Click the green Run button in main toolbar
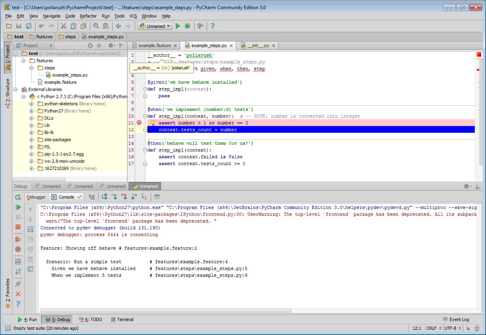The width and height of the screenshot is (486, 335). click(x=178, y=26)
